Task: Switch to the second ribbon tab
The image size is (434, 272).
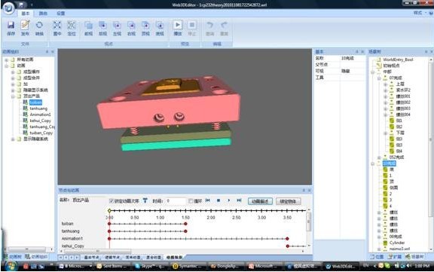Action: point(43,14)
